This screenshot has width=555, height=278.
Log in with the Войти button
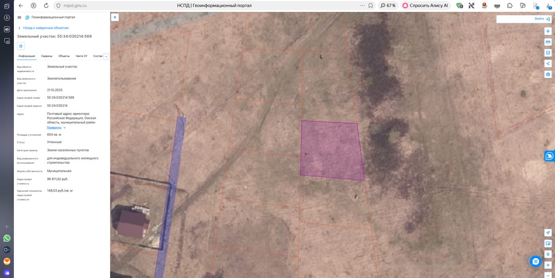click(x=542, y=19)
